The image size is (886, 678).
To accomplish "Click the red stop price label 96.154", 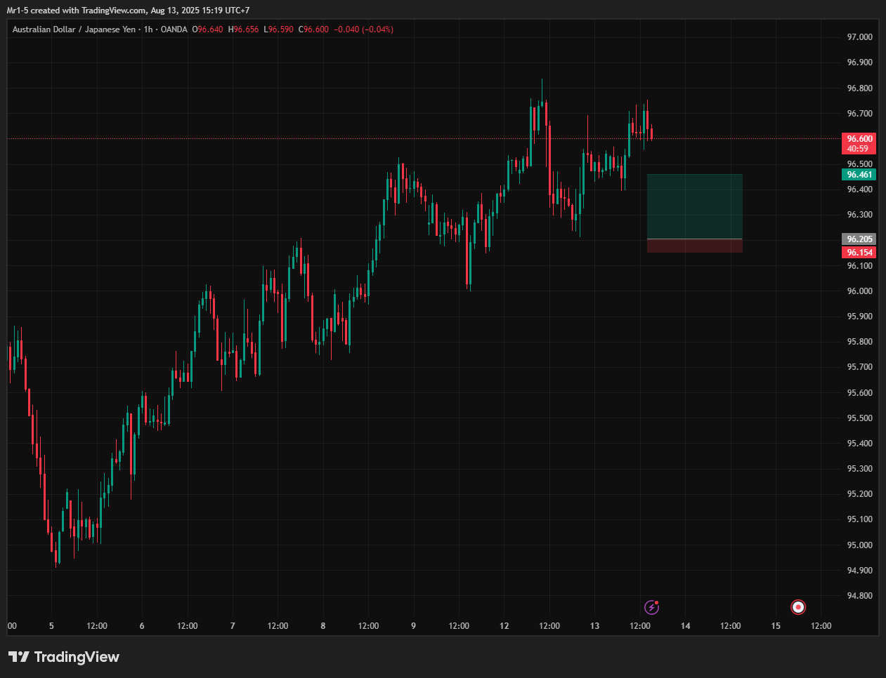I will tap(859, 253).
